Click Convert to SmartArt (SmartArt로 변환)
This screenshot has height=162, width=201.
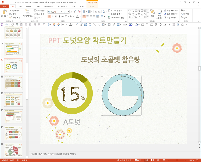tap(117, 17)
